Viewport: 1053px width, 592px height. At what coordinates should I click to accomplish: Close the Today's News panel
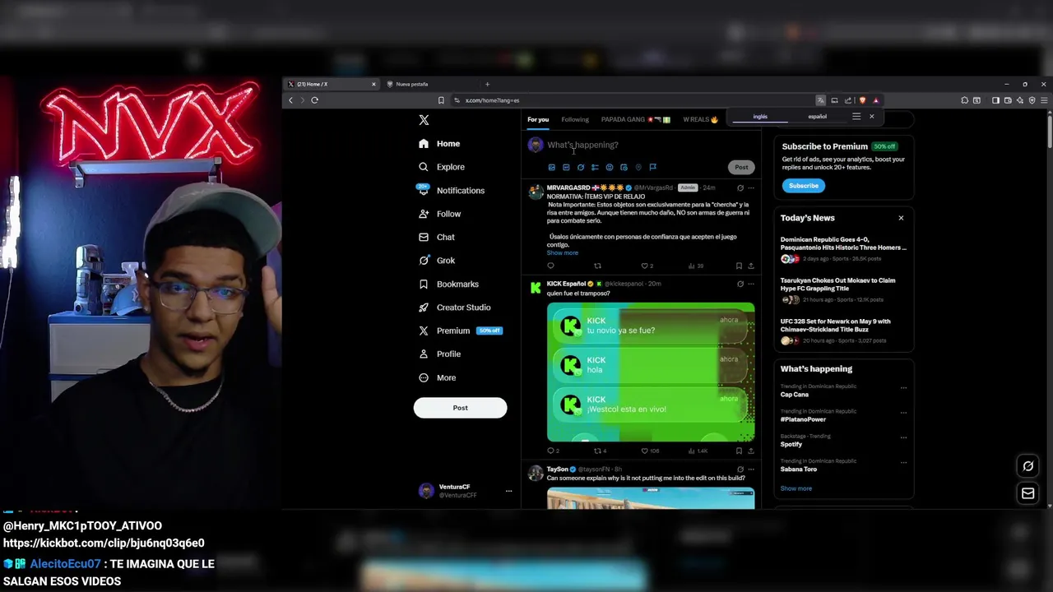(901, 219)
